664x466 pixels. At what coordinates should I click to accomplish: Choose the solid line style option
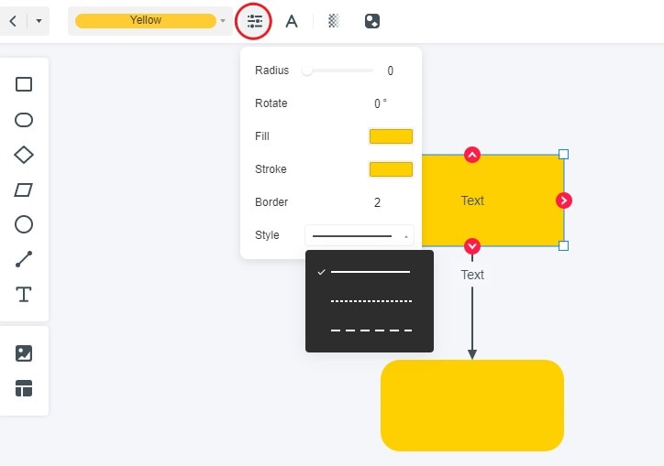pyautogui.click(x=371, y=272)
